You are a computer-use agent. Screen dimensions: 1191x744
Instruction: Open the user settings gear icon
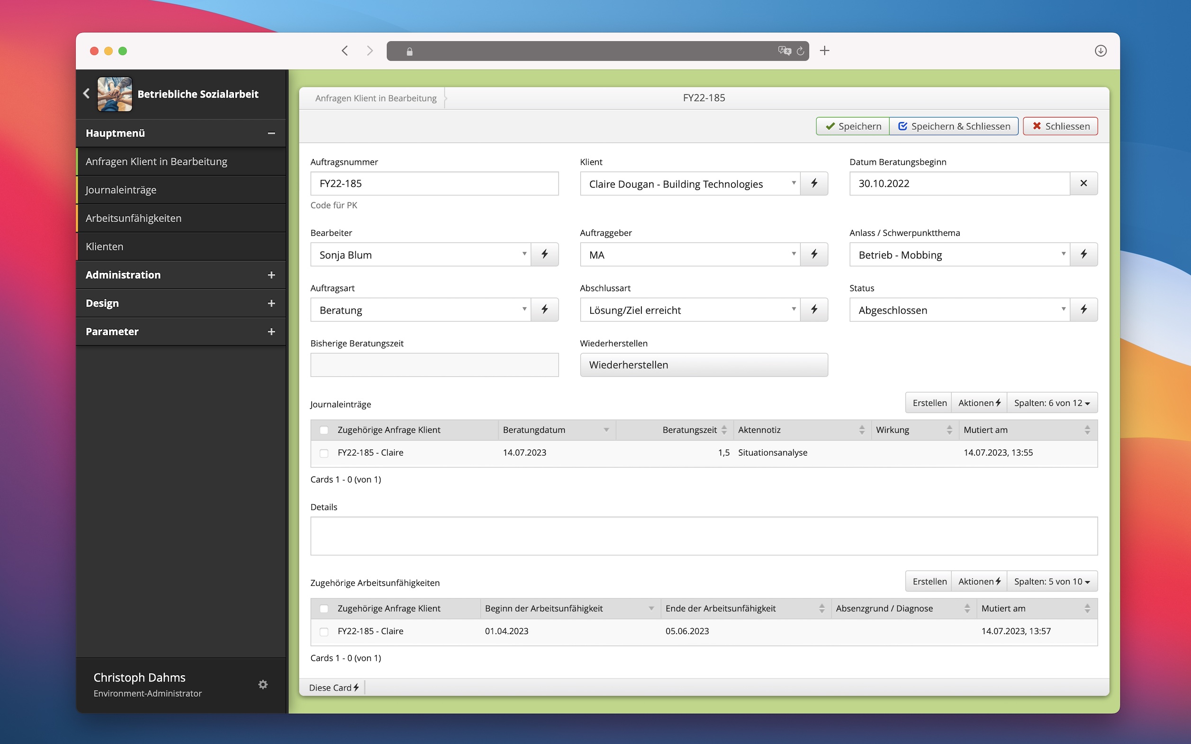tap(263, 684)
